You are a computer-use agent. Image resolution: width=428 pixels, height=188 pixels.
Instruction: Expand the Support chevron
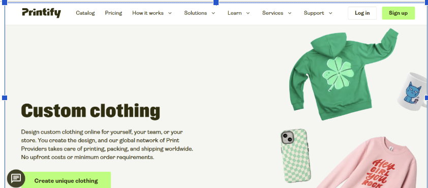[x=330, y=13]
